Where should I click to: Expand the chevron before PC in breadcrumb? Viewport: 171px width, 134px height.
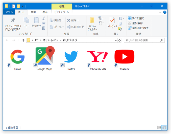32,40
